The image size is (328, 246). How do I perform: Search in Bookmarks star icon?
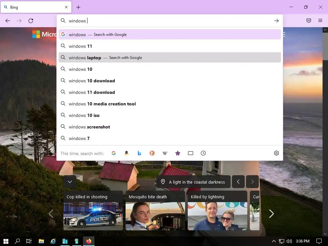point(177,153)
